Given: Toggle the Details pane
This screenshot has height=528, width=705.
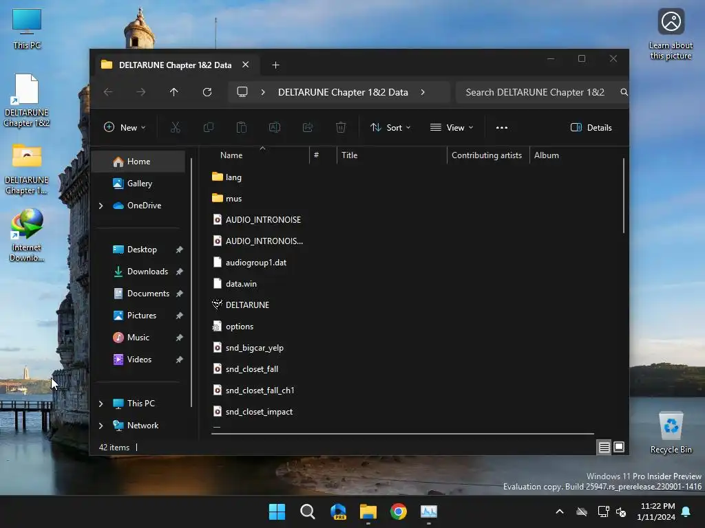Looking at the screenshot, I should click(591, 127).
